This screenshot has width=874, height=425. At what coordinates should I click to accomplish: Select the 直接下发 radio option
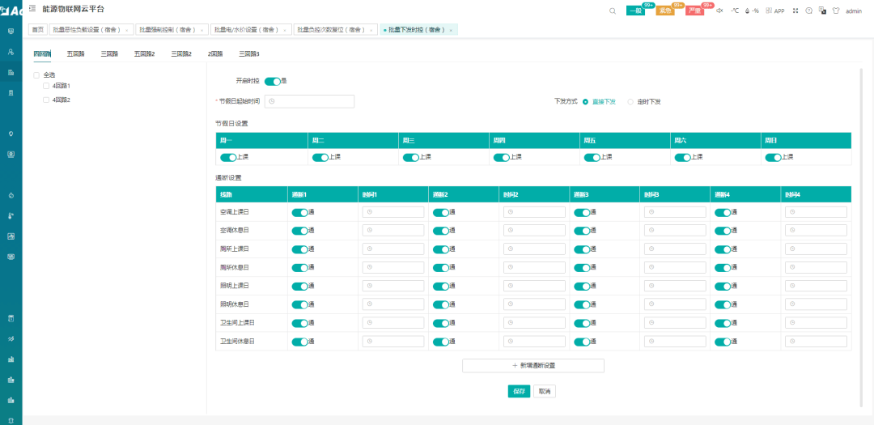(x=585, y=102)
